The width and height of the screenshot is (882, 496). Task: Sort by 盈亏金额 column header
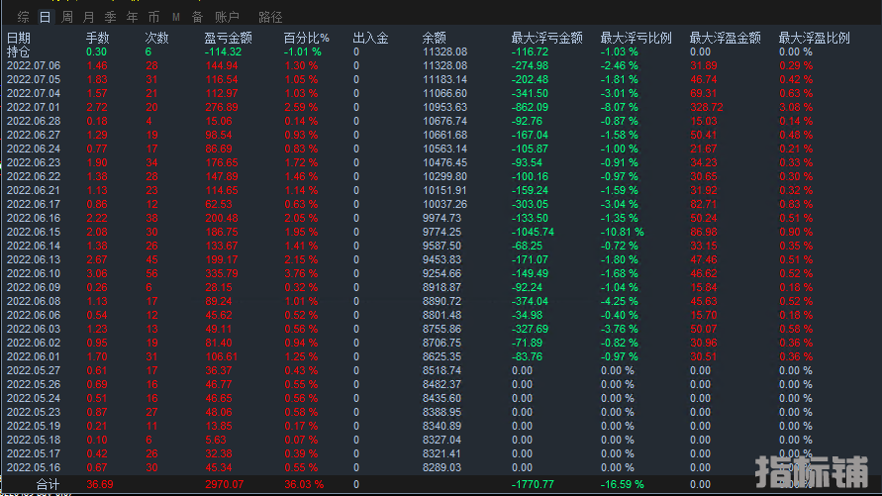click(228, 38)
